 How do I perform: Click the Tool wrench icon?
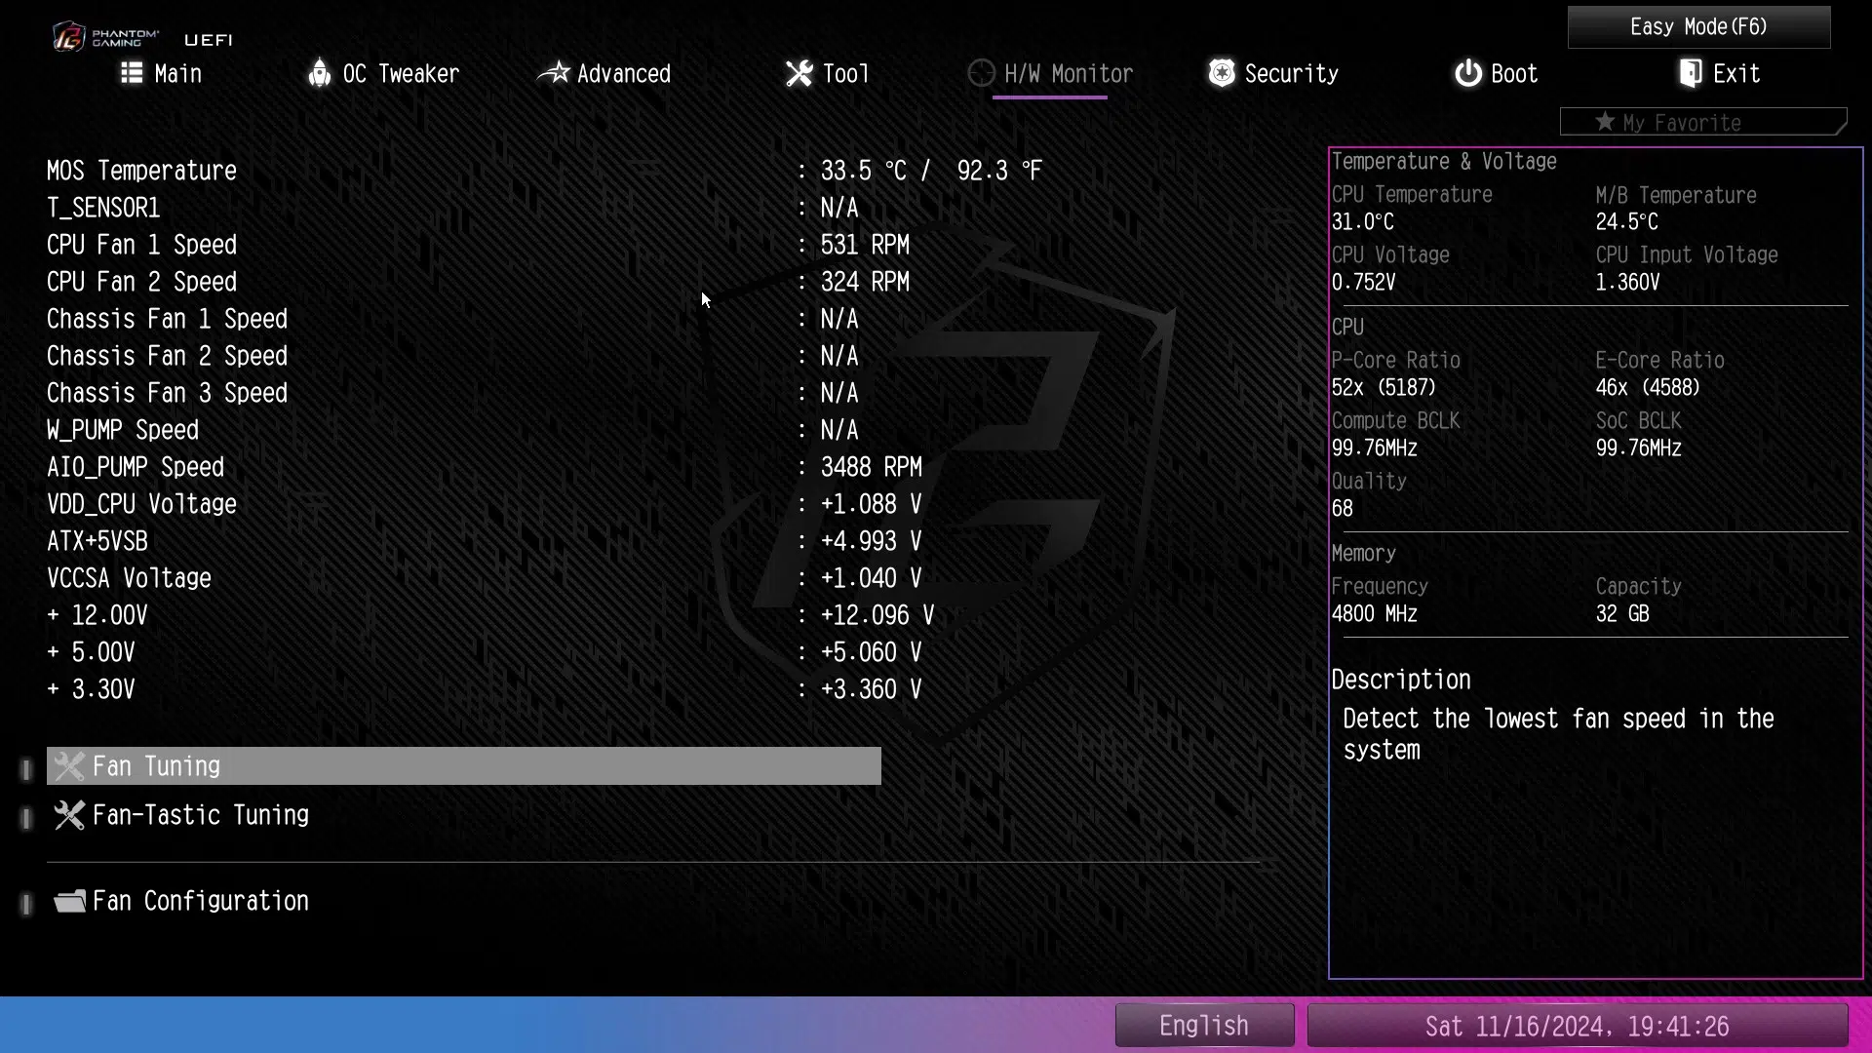click(799, 73)
